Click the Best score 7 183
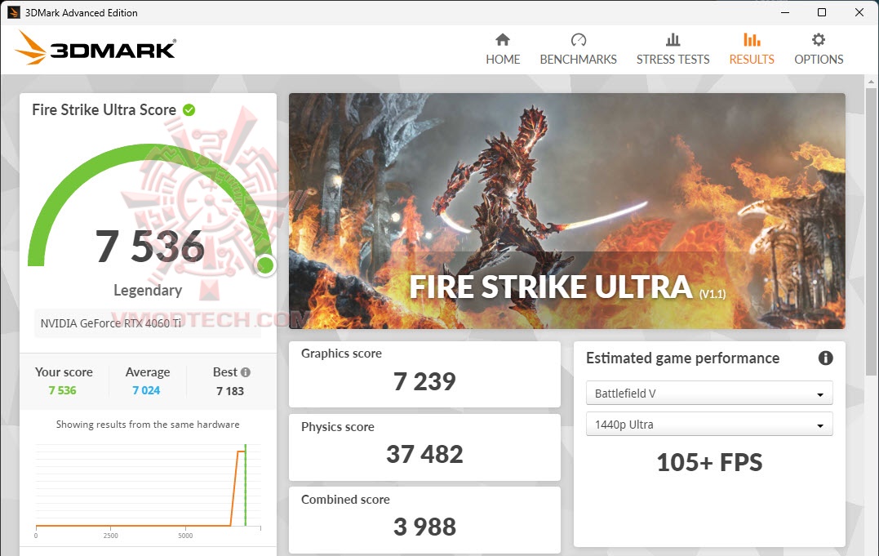Image resolution: width=879 pixels, height=556 pixels. click(x=230, y=391)
